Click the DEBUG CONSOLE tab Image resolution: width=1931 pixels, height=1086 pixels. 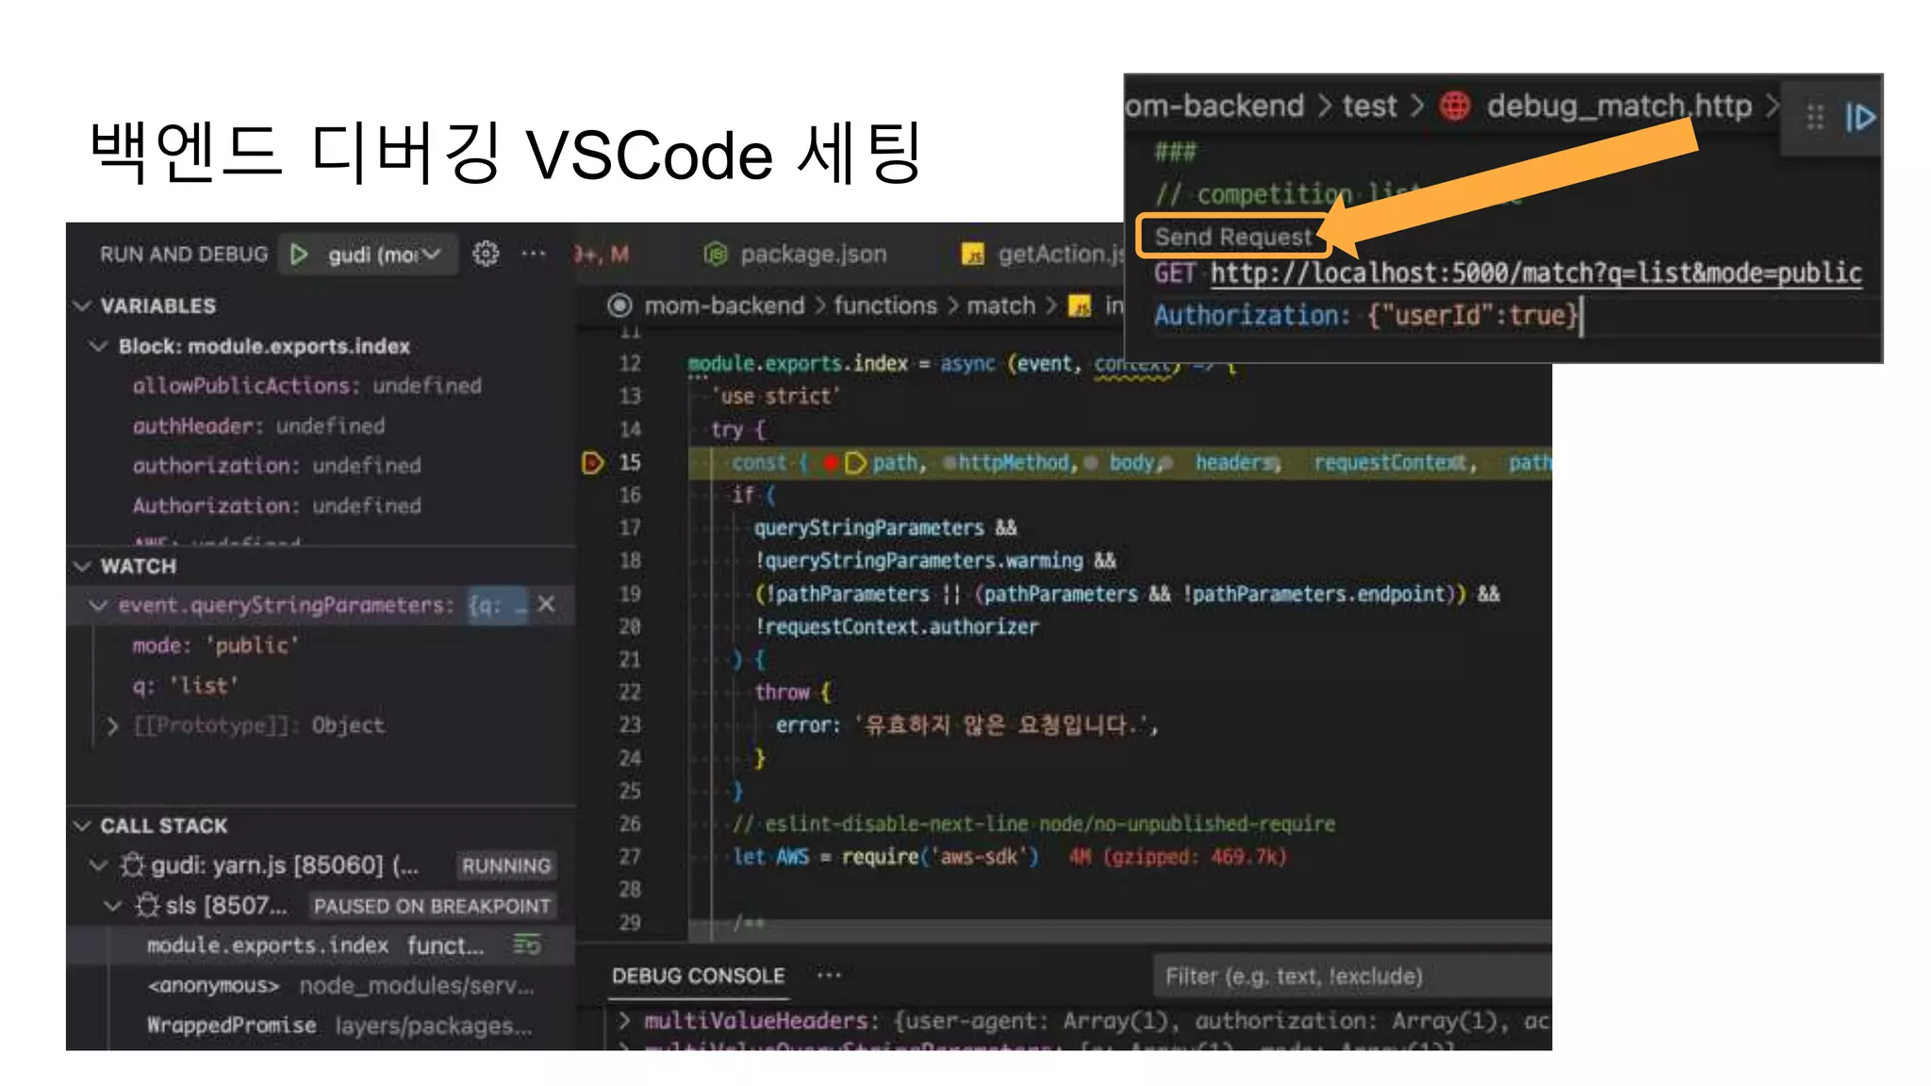698,977
